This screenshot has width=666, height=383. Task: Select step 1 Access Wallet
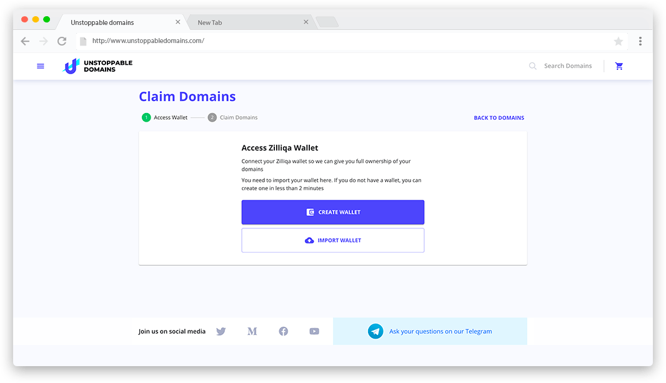pyautogui.click(x=165, y=117)
